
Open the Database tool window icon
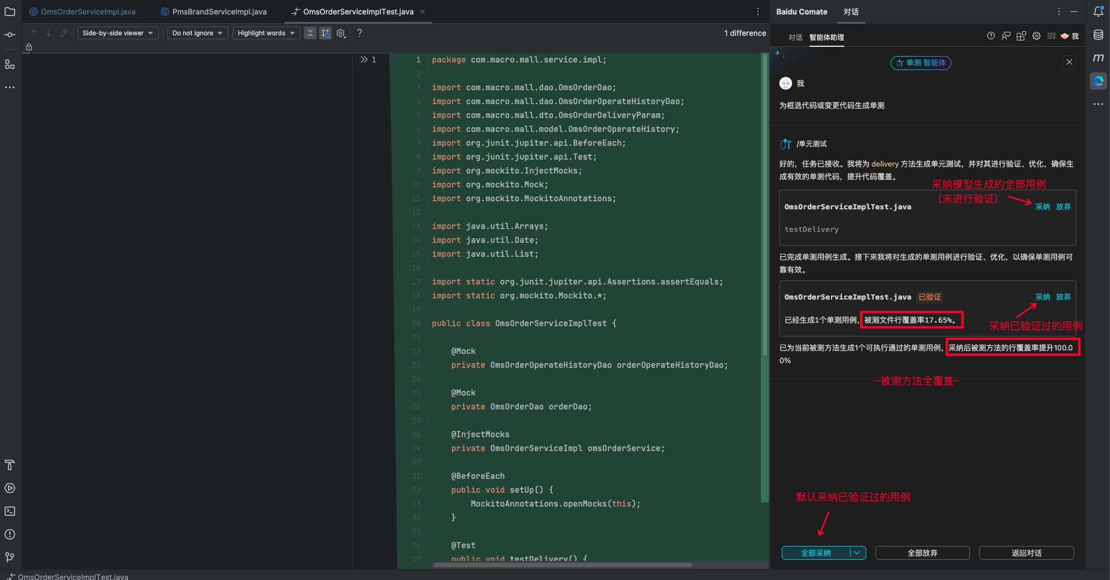point(1098,35)
